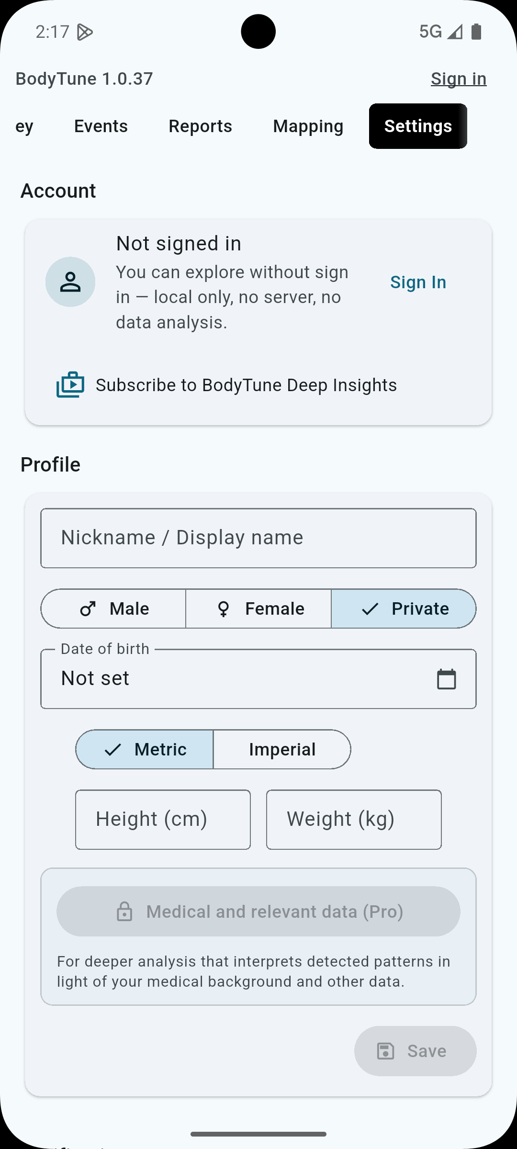The height and width of the screenshot is (1149, 517).
Task: Choose Private gender option
Action: [404, 609]
